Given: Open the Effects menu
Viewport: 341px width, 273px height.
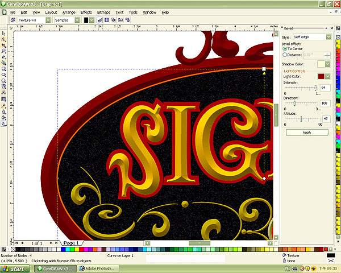Looking at the screenshot, I should [86, 13].
